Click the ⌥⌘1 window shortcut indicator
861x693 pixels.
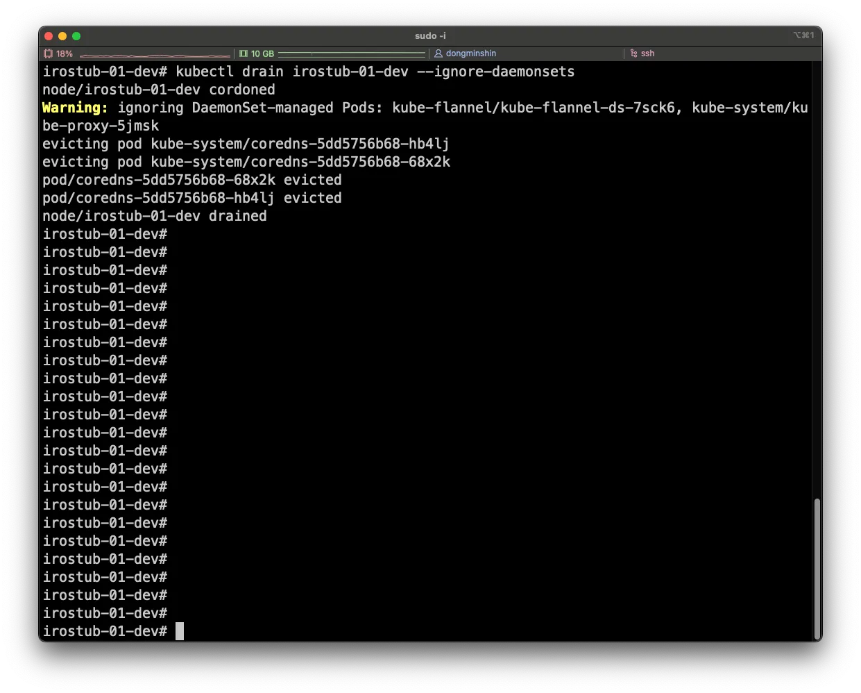tap(803, 35)
